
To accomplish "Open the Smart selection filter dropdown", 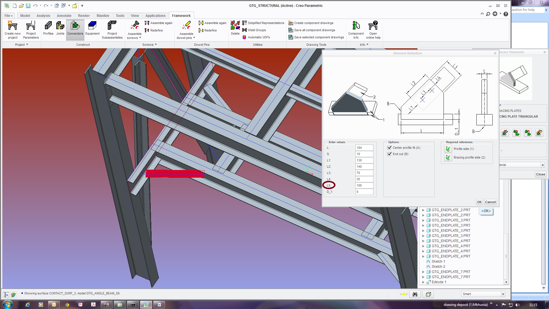I will (503, 294).
